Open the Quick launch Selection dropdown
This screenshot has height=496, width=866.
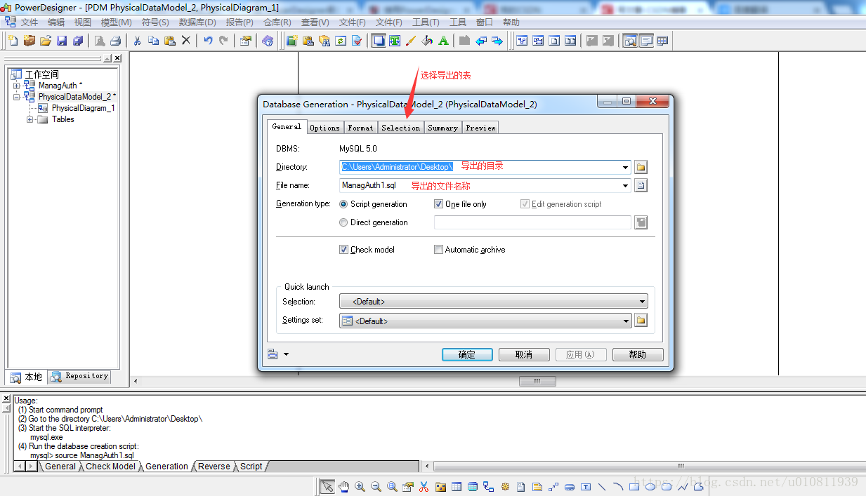click(642, 302)
